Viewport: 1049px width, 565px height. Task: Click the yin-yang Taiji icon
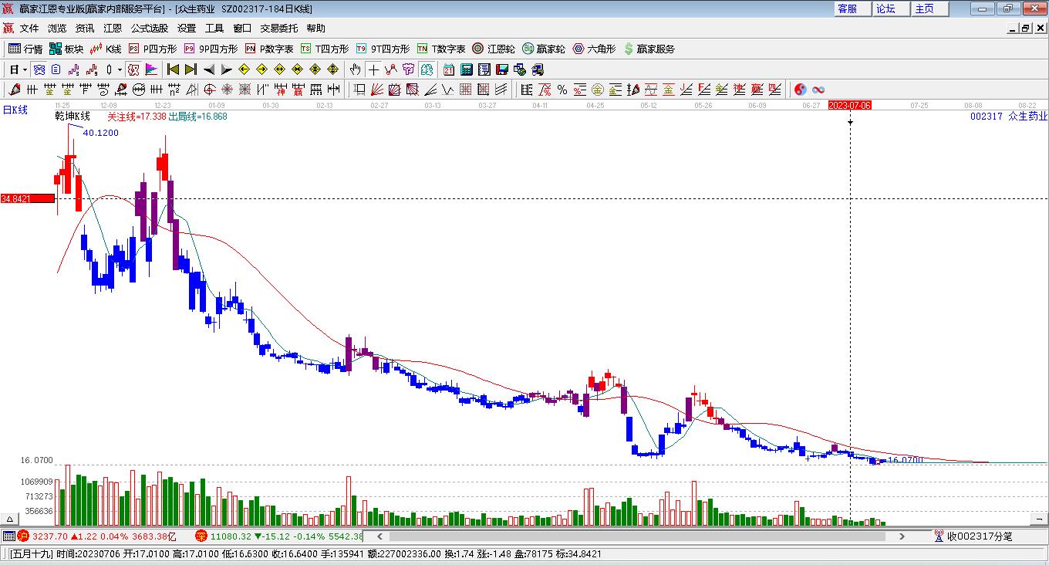click(x=800, y=90)
